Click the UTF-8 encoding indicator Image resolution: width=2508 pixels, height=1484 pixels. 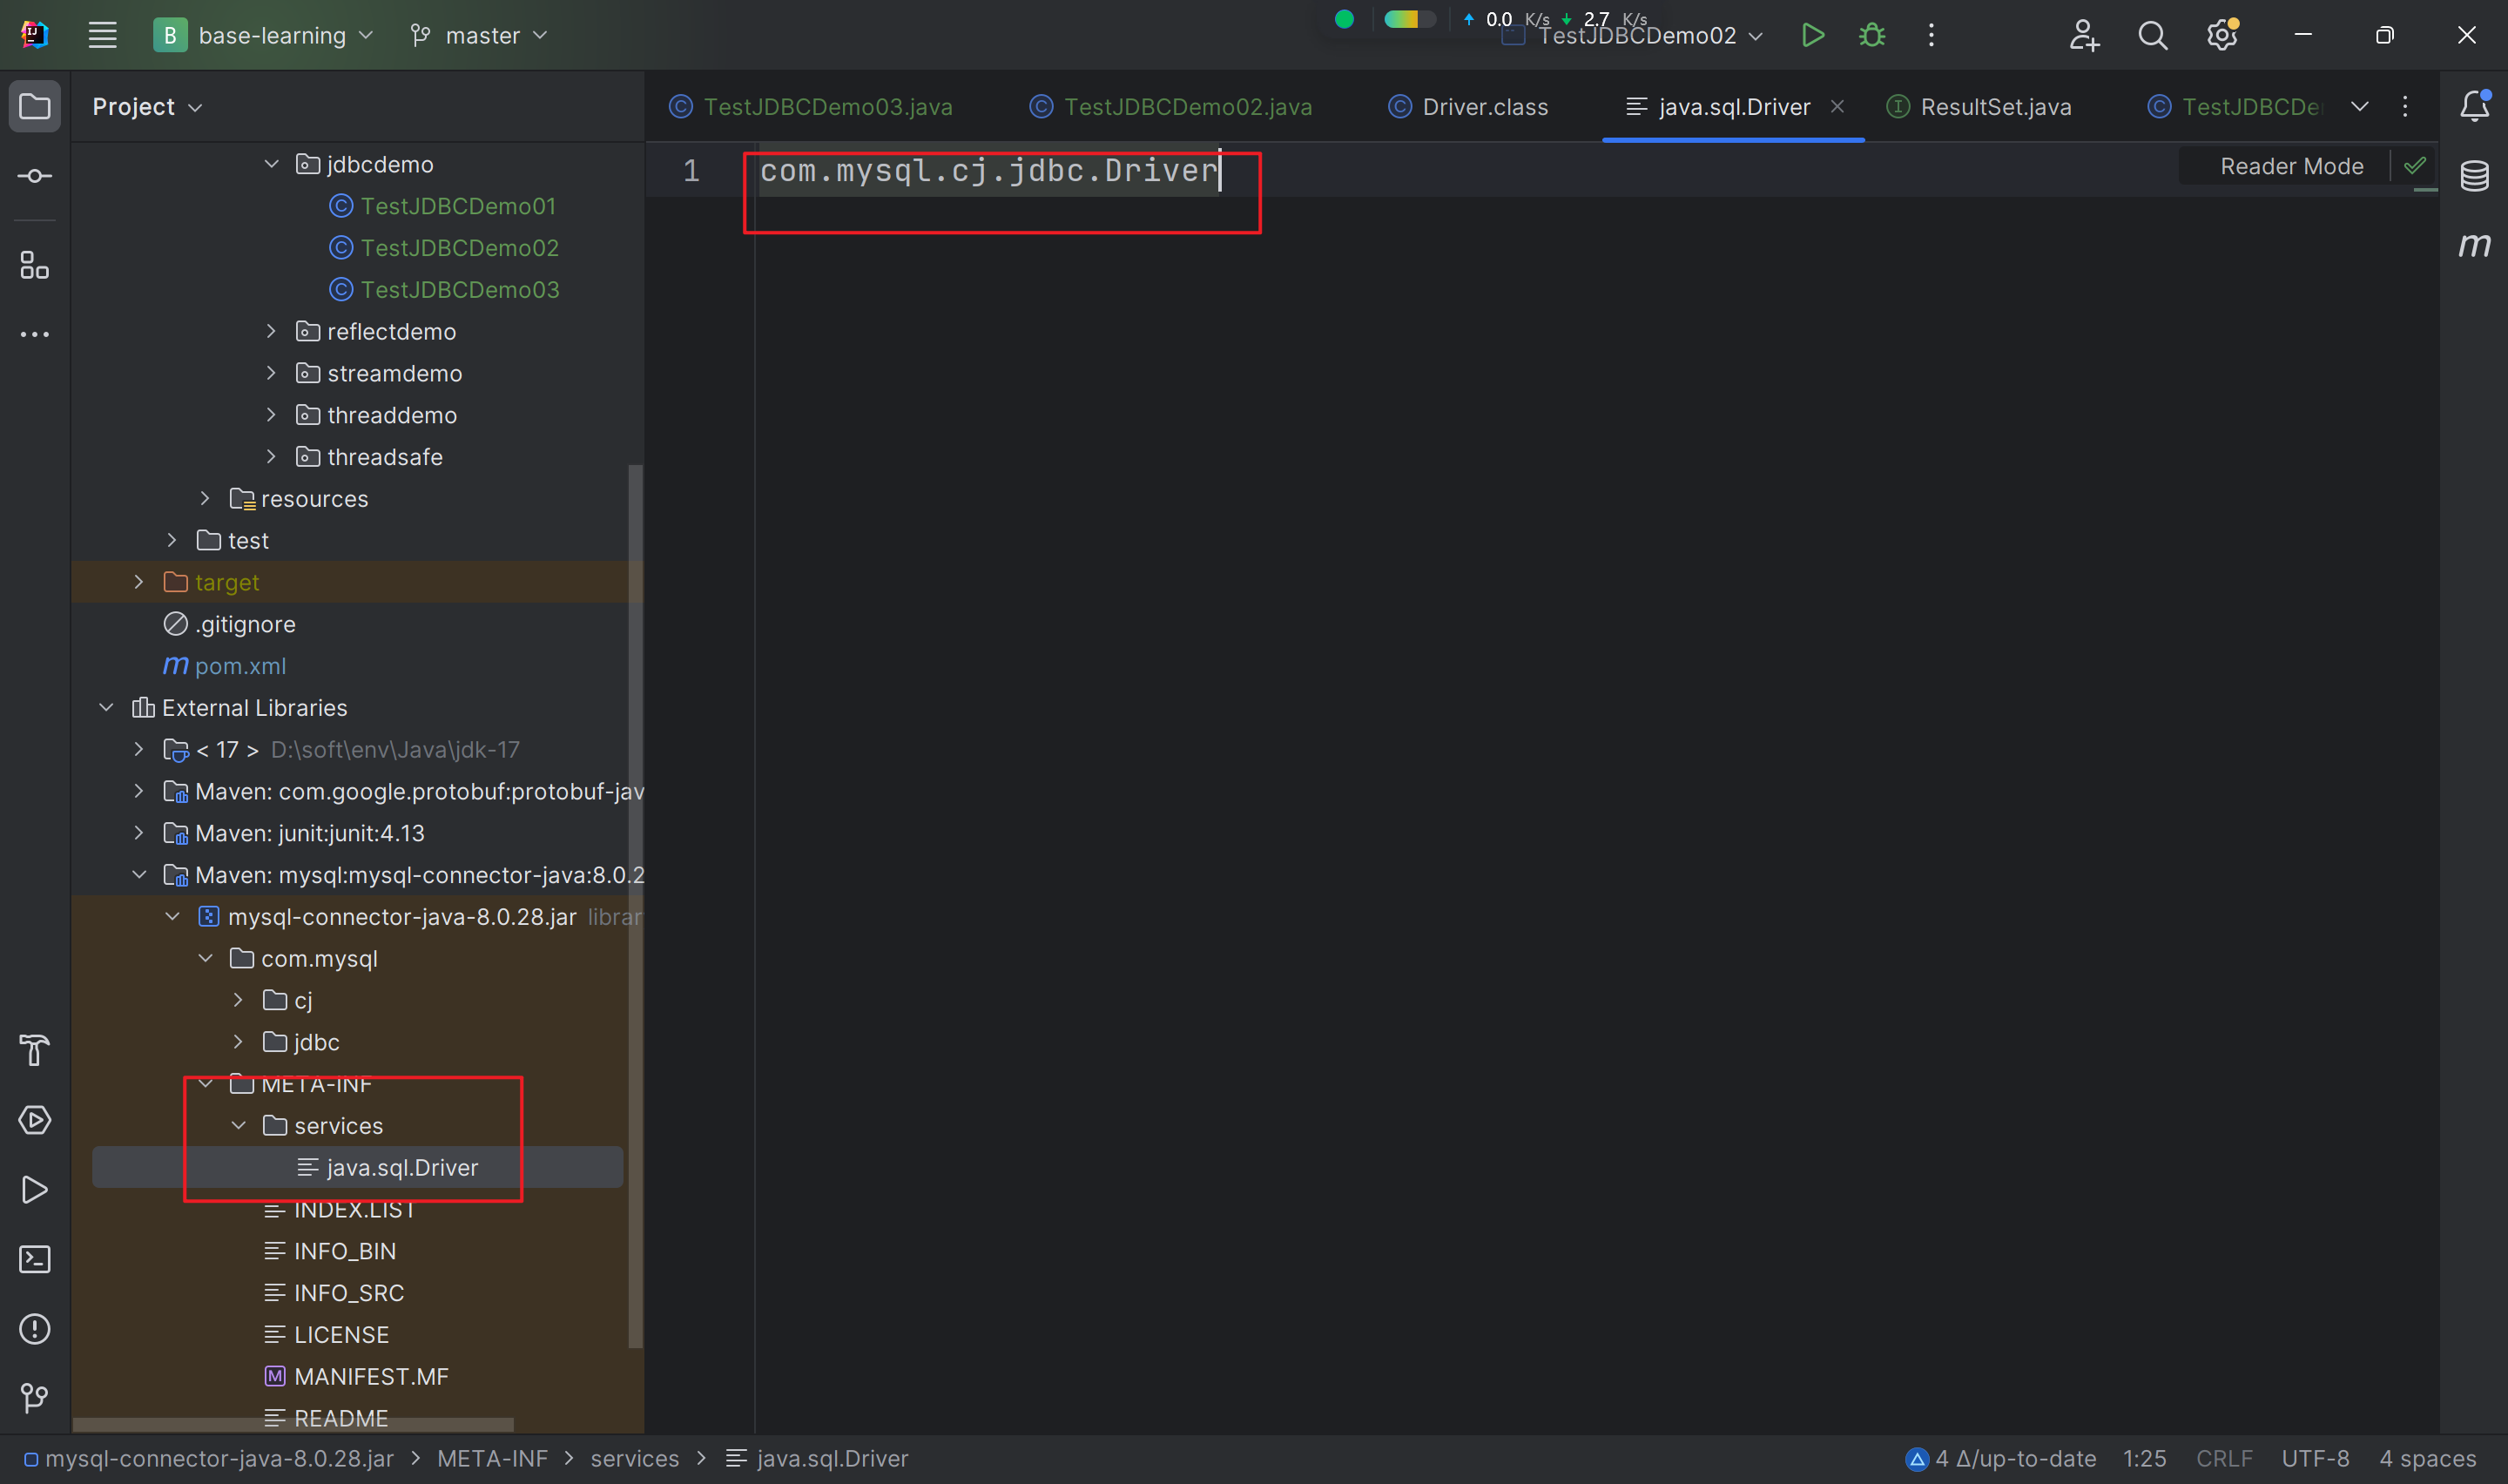(x=2315, y=1459)
